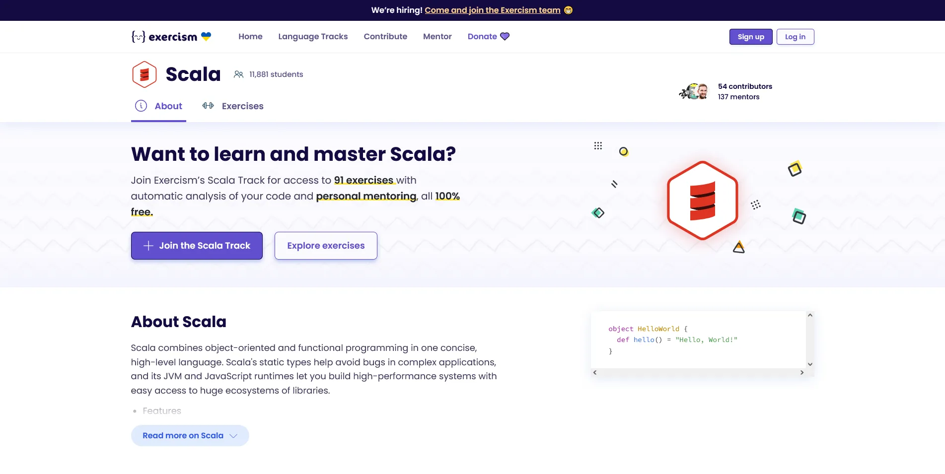Click the HelloWorld code snippet
This screenshot has width=945, height=474.
click(698, 340)
